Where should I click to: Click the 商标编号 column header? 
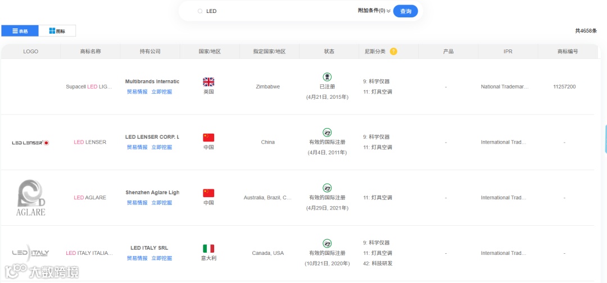point(568,52)
